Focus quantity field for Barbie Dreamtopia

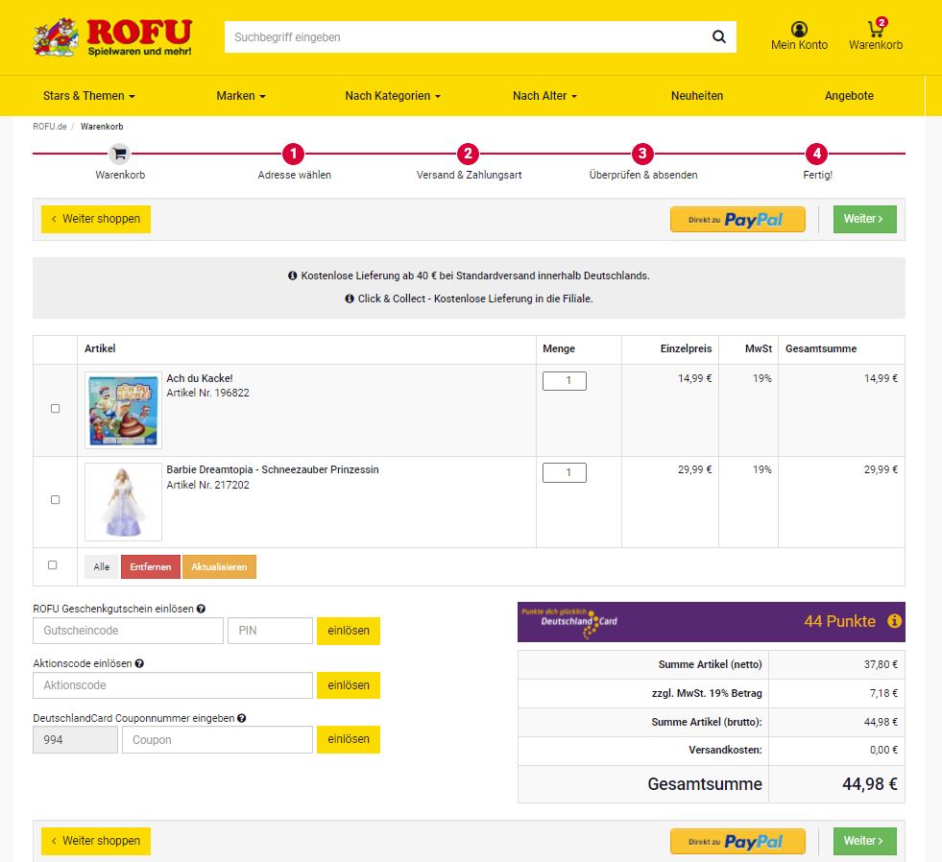[x=564, y=472]
